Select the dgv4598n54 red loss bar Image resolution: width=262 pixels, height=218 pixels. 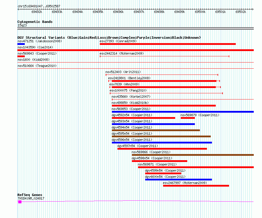159,161
